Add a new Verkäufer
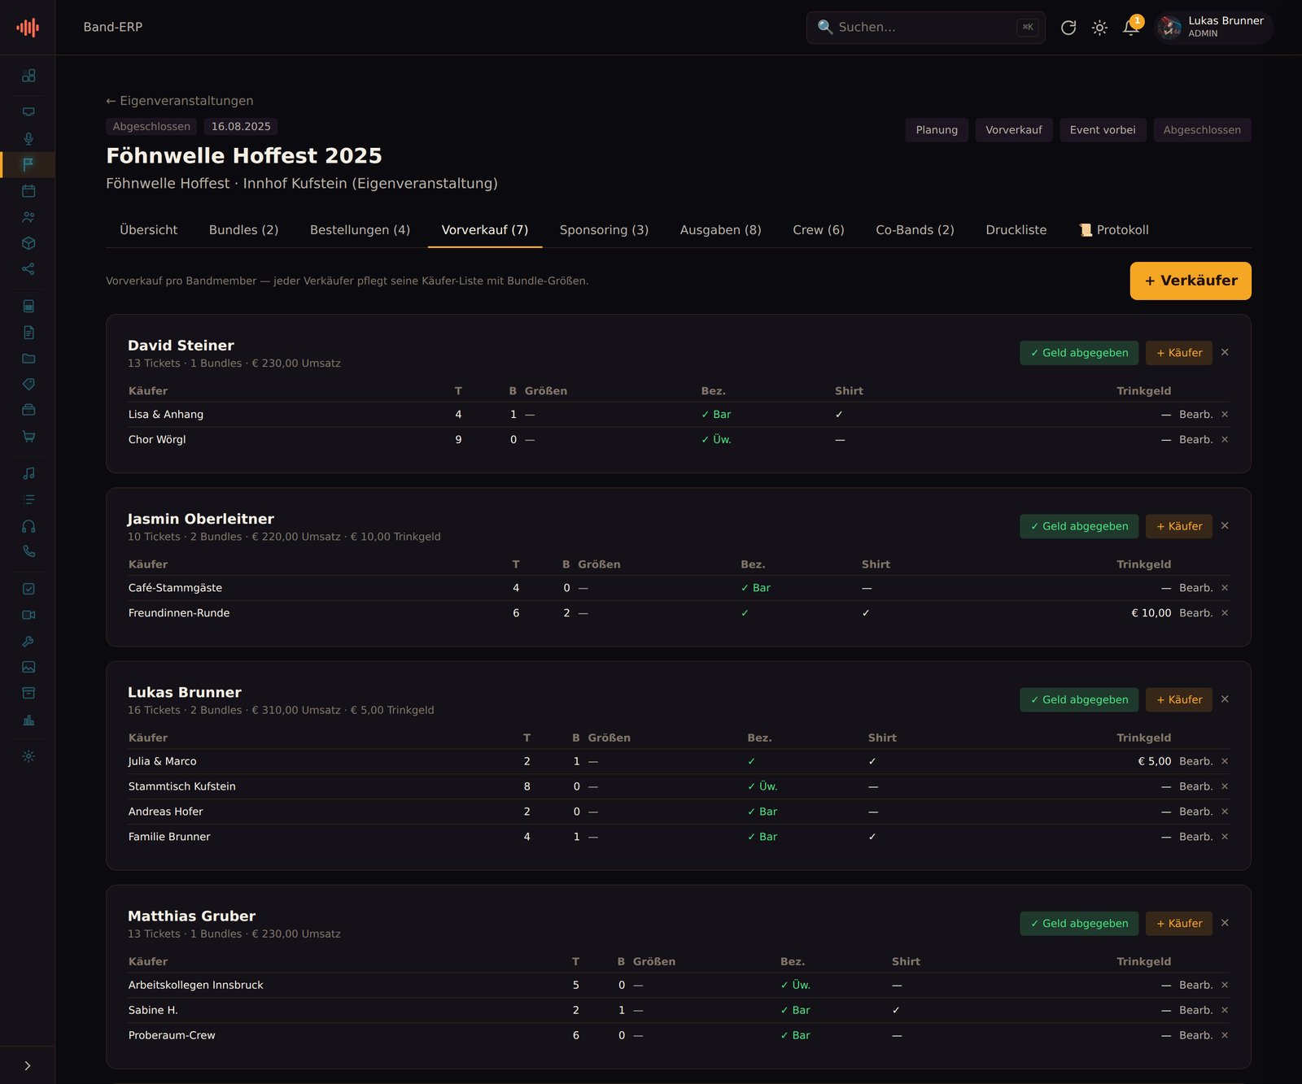Screen dimensions: 1302x1084 tap(1191, 281)
